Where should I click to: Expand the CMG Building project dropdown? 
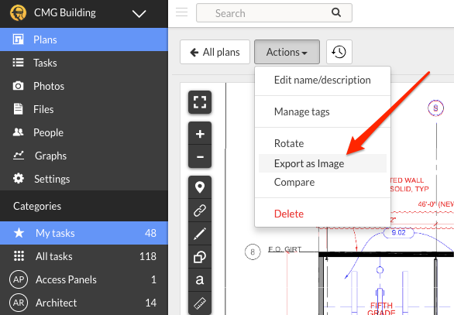point(139,14)
